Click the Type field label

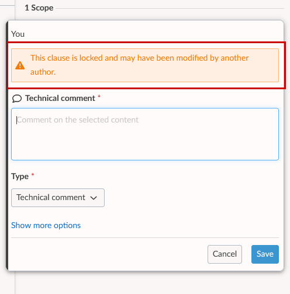(20, 176)
